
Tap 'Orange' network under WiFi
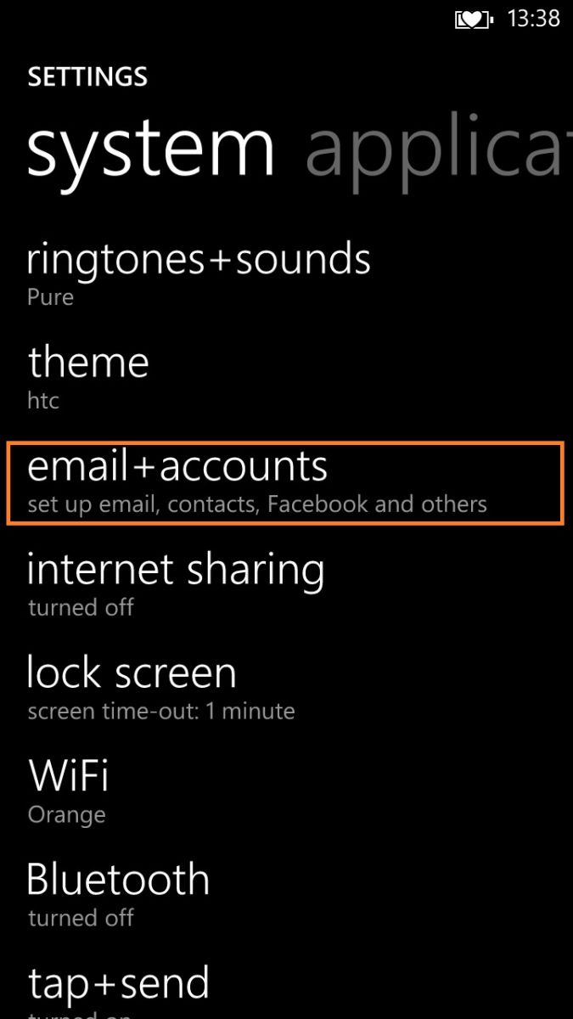(x=66, y=815)
